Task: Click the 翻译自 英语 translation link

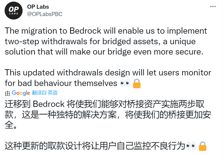Action: click(45, 93)
